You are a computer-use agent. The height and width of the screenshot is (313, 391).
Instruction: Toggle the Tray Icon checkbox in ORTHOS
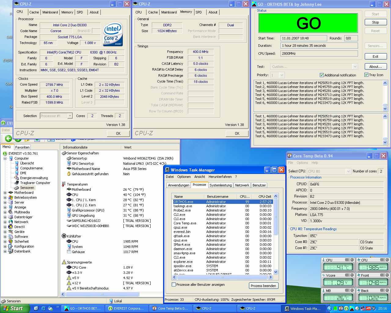(366, 75)
